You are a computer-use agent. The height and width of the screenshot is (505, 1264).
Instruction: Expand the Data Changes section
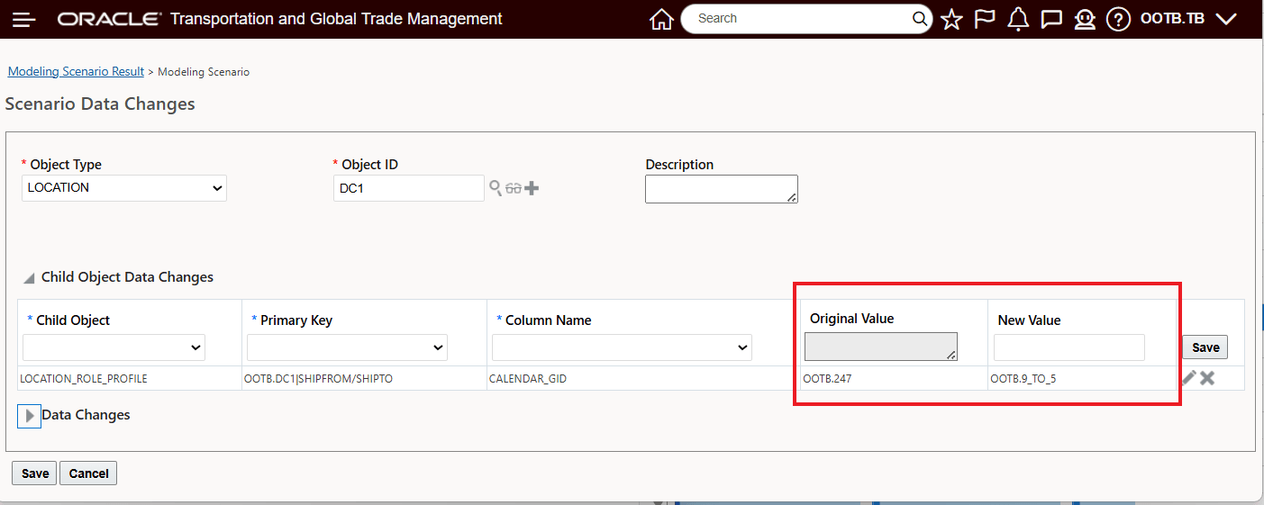click(30, 416)
